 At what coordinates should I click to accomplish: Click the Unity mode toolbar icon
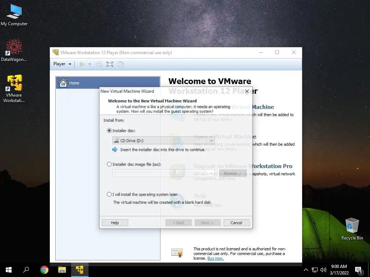(x=121, y=64)
